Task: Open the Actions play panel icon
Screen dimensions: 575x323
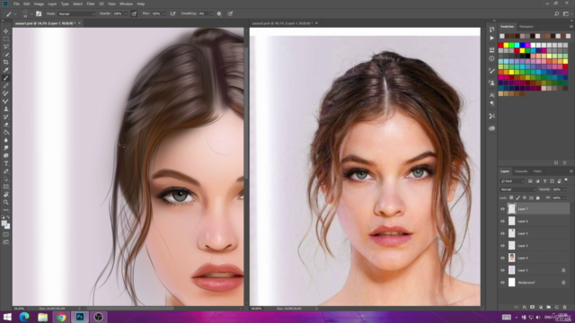Action: [x=491, y=38]
